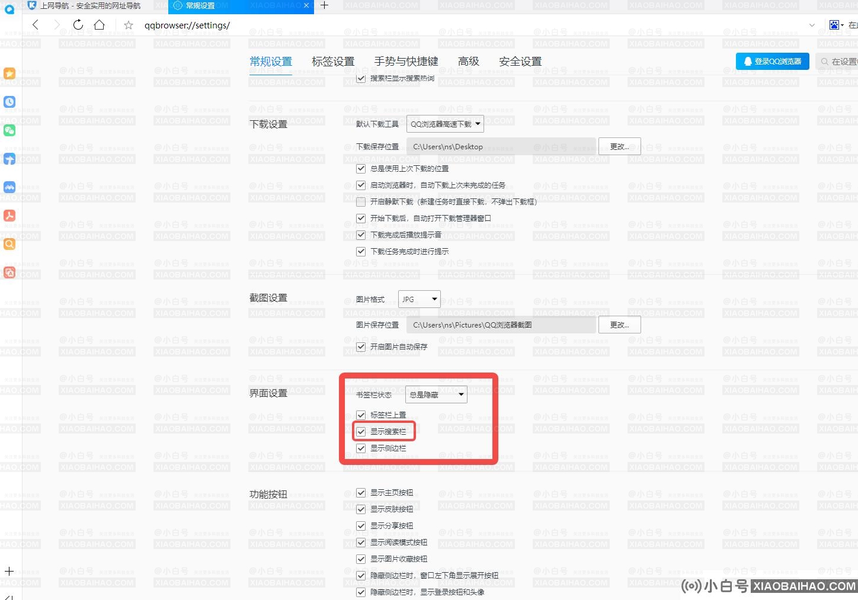Open the red app icon in the sidebar
Viewport: 858px width, 600px height.
pyautogui.click(x=9, y=272)
